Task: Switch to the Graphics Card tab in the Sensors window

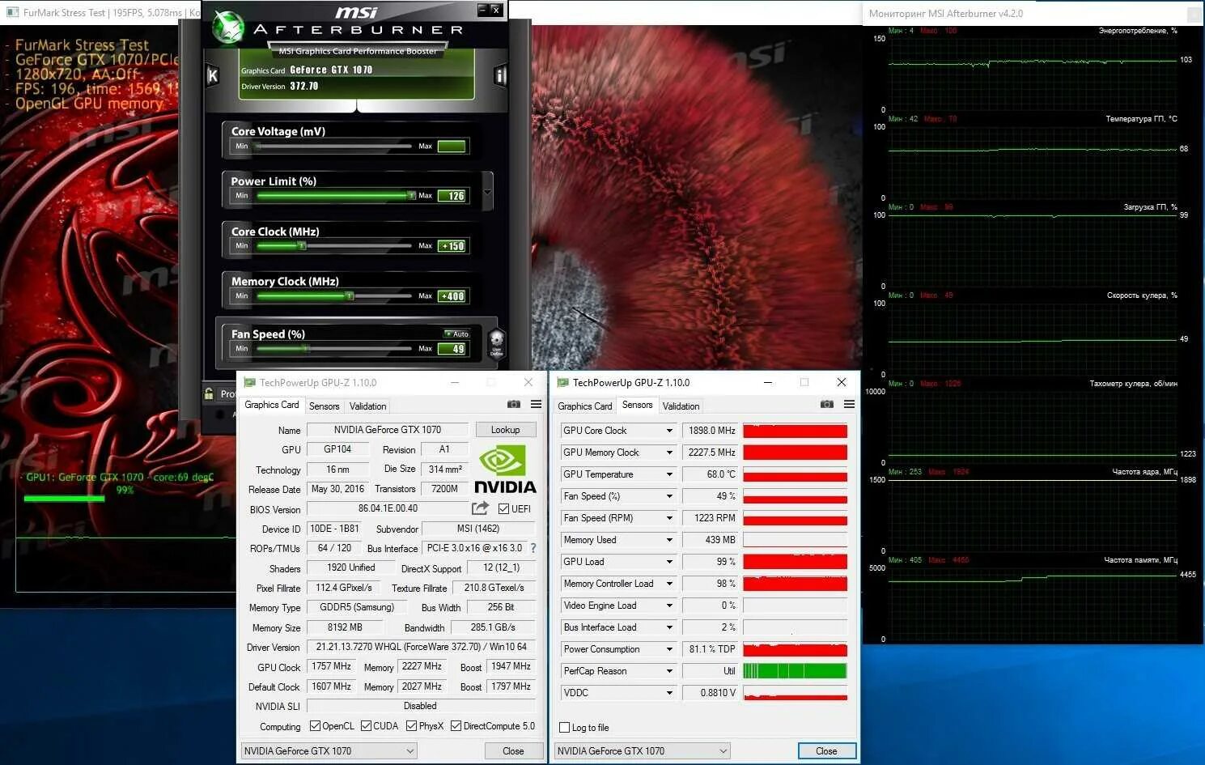Action: [x=585, y=406]
